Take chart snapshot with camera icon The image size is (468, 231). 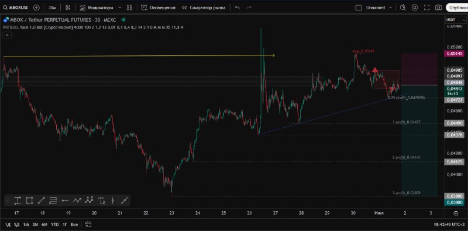point(438,8)
